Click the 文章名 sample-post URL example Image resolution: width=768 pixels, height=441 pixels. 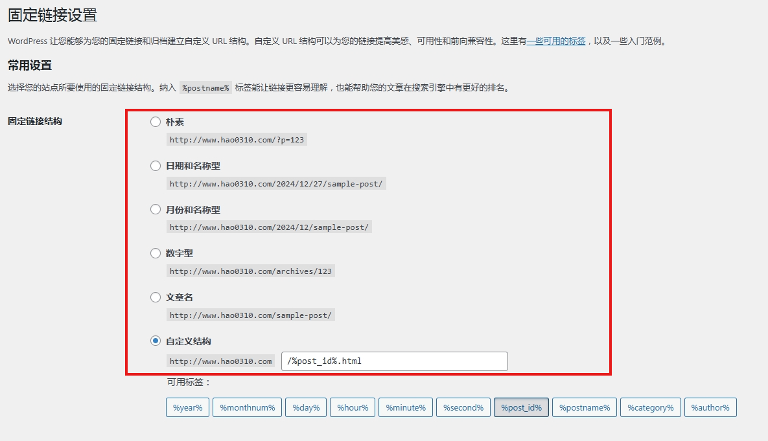[250, 315]
